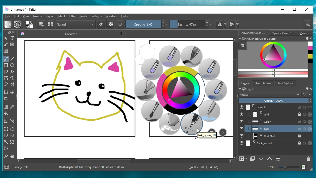Image resolution: width=316 pixels, height=178 pixels.
Task: Open the layer blending mode dropdown
Action: (270, 94)
